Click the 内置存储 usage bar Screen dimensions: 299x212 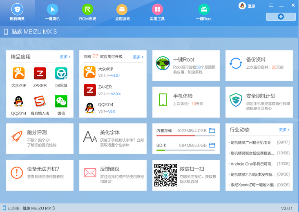click(181, 135)
